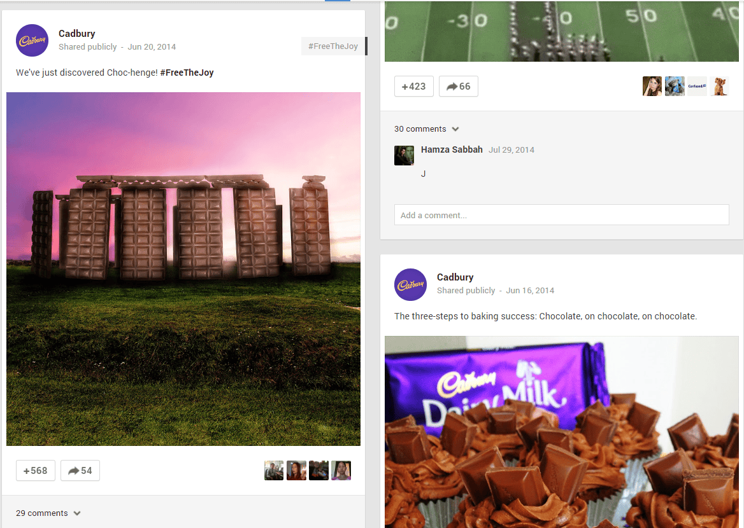
Task: Open Hamza Sabbah's profile picture
Action: (404, 155)
